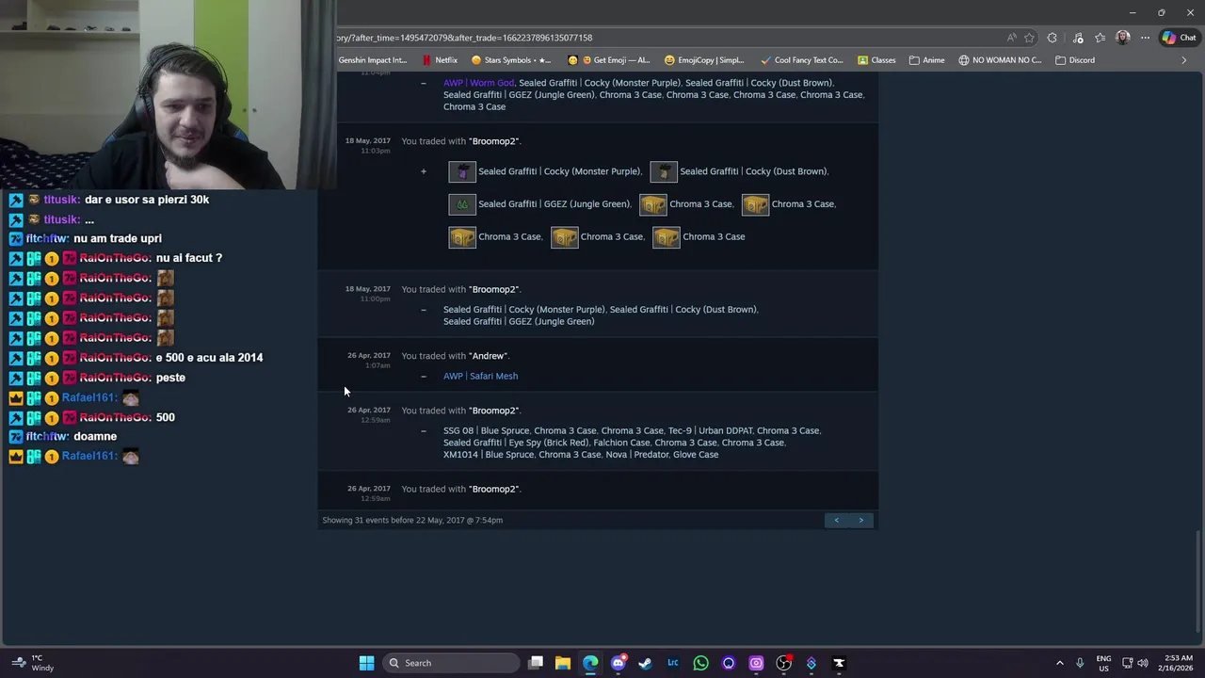Open the last black-white taskbar app icon
The image size is (1205, 678).
click(839, 663)
